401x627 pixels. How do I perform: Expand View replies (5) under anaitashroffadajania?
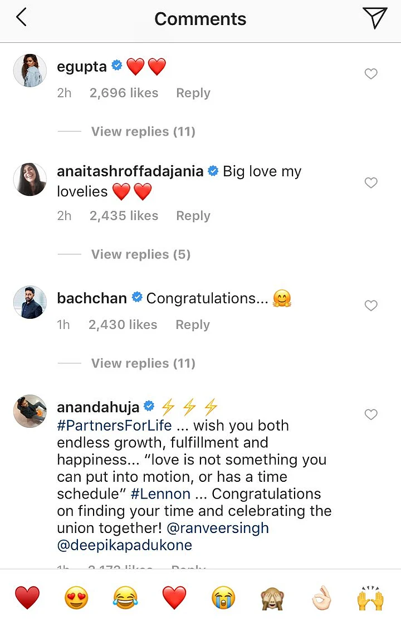[x=140, y=254]
